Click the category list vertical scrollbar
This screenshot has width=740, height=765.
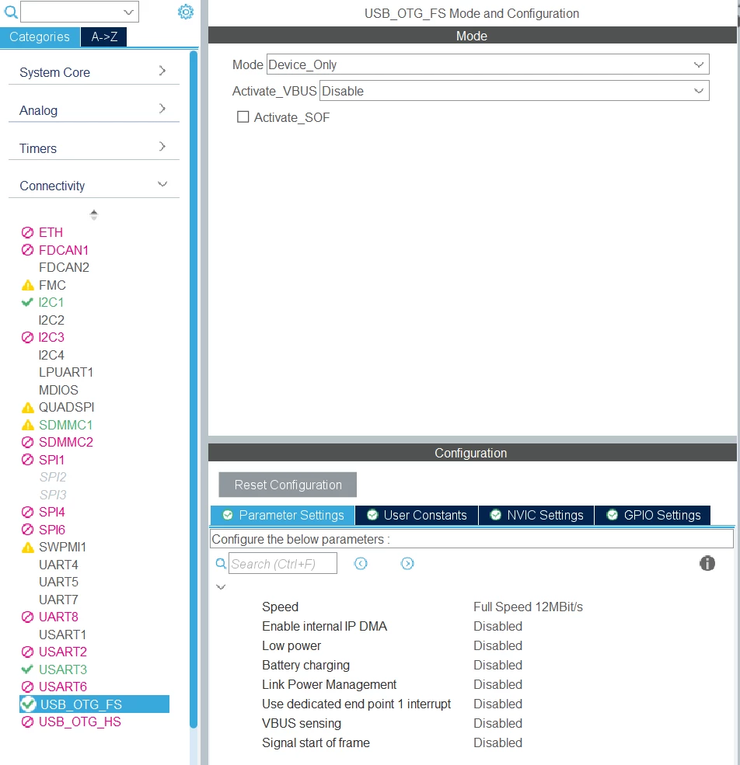pyautogui.click(x=194, y=389)
